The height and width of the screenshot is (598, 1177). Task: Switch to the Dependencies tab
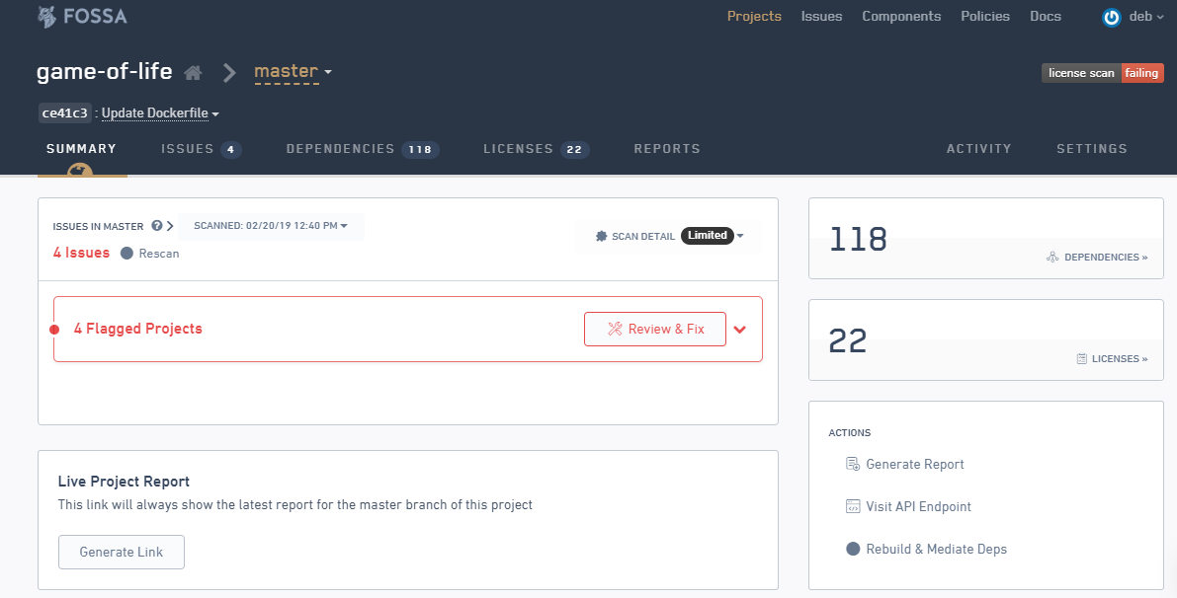[363, 149]
